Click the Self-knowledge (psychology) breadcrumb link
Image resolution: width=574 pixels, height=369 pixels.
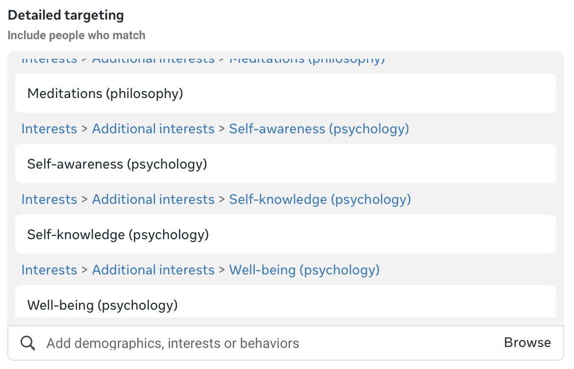320,199
